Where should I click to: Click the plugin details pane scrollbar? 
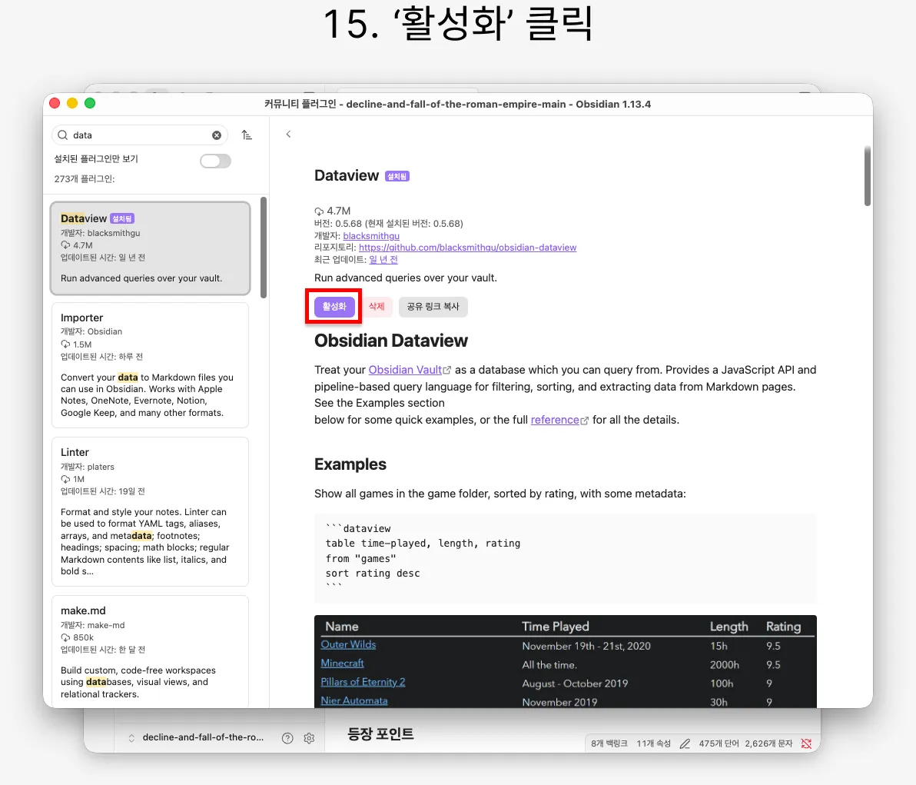coord(868,175)
